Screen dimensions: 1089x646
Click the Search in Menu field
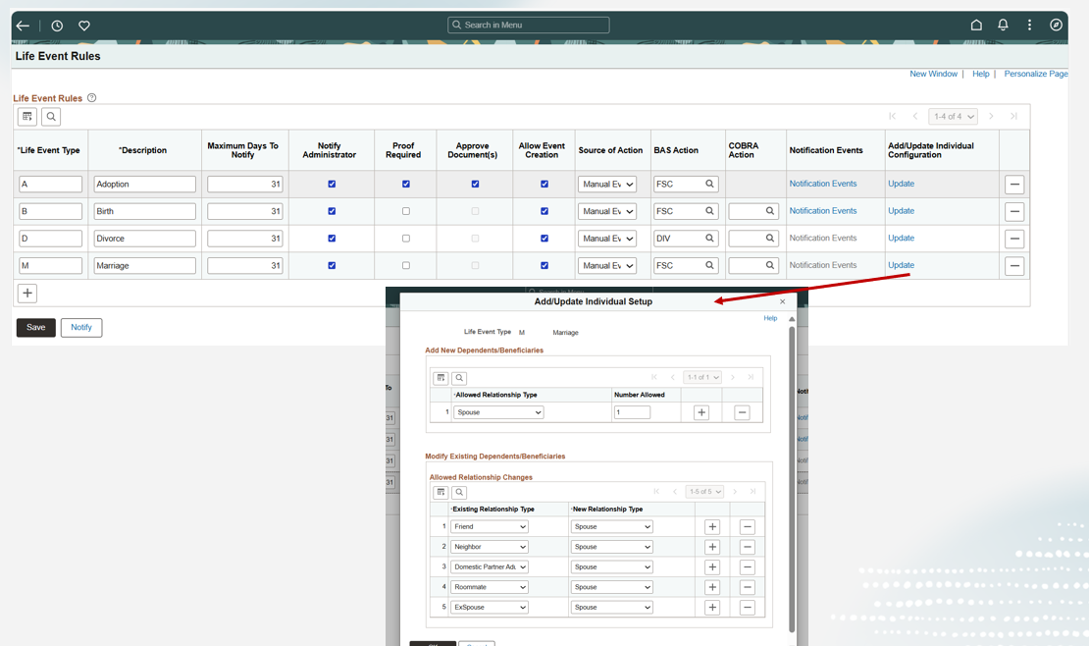529,26
